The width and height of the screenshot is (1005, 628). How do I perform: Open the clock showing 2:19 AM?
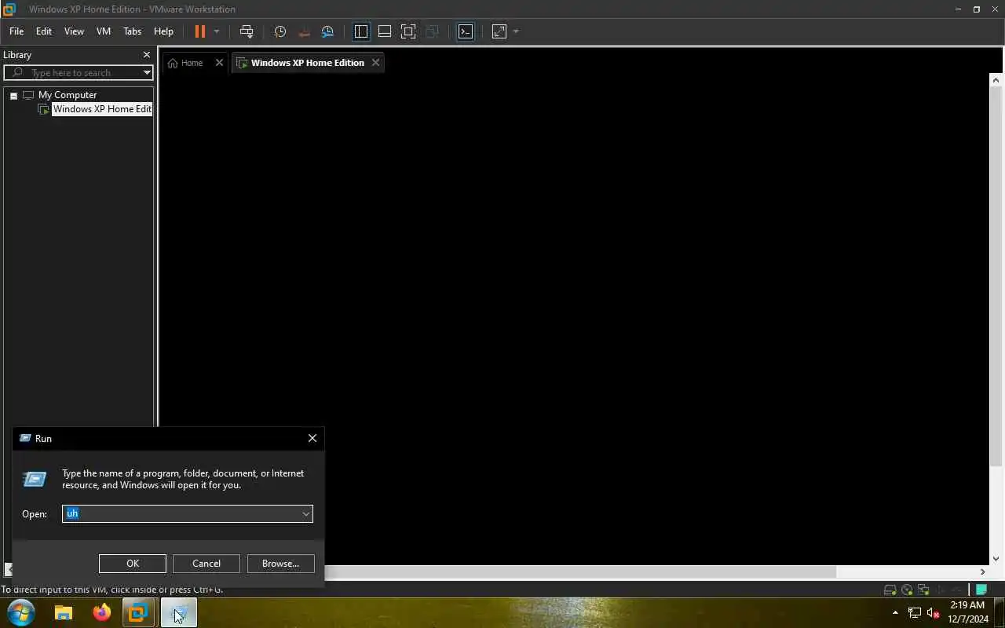968,612
